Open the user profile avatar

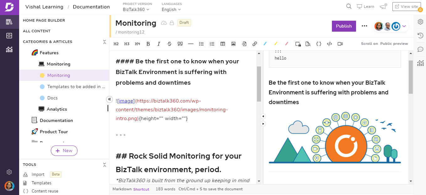(x=9, y=186)
